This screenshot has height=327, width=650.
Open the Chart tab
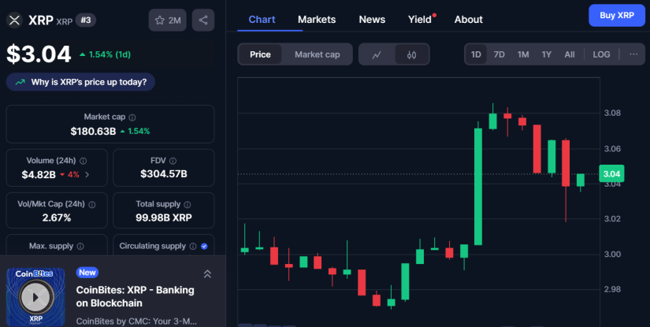pos(262,20)
